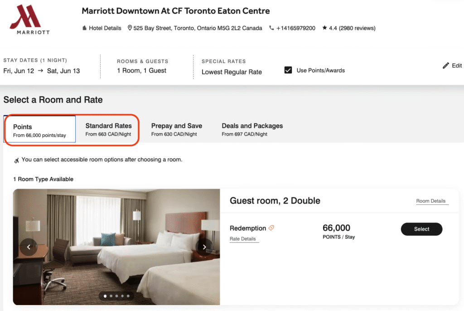Image resolution: width=464 pixels, height=311 pixels.
Task: Open the Deals and Packages tab
Action: coord(252,130)
